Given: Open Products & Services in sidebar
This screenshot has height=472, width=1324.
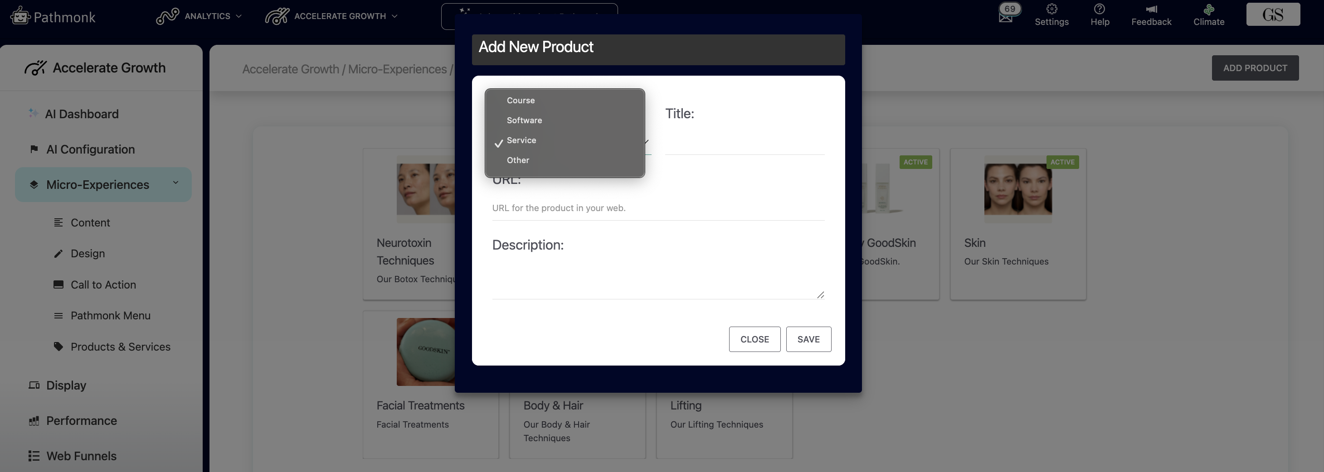Looking at the screenshot, I should point(120,347).
